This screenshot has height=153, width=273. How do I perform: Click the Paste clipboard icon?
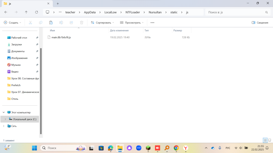[x=51, y=23]
